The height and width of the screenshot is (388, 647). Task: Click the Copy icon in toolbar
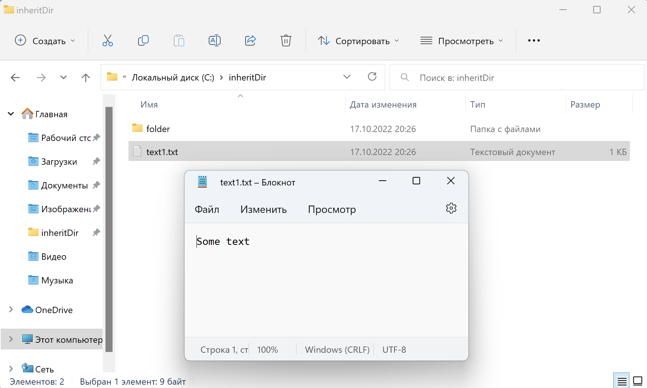(143, 40)
